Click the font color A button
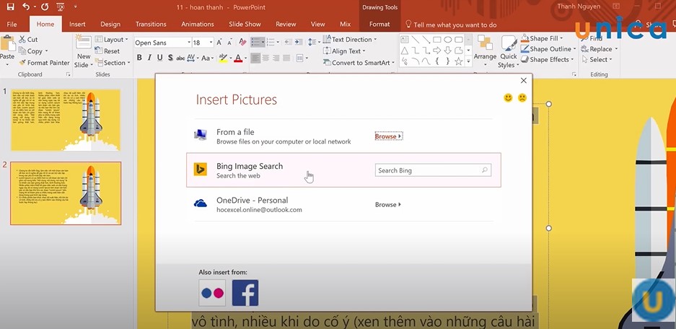Viewport: 676px width, 329px height. (237, 58)
